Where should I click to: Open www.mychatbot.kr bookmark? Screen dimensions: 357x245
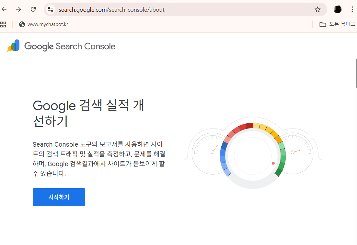(43, 24)
